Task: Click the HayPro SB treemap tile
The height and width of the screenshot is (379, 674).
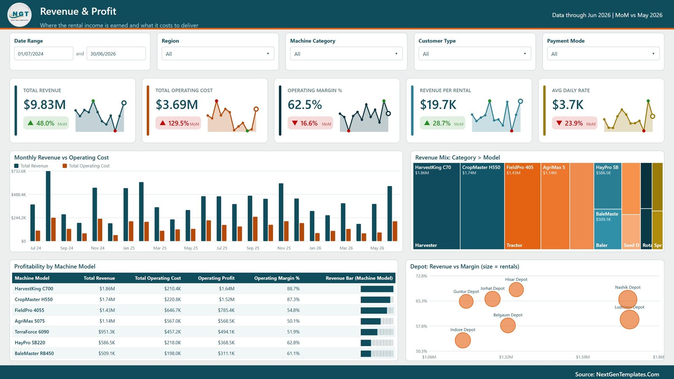Action: pos(608,186)
